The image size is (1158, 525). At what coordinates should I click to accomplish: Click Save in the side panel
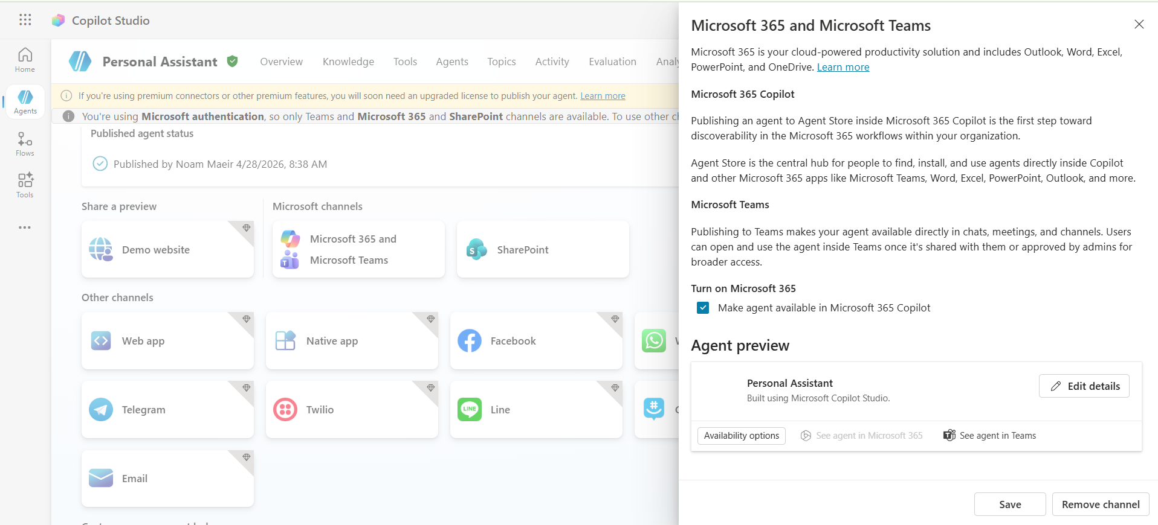pyautogui.click(x=1010, y=504)
